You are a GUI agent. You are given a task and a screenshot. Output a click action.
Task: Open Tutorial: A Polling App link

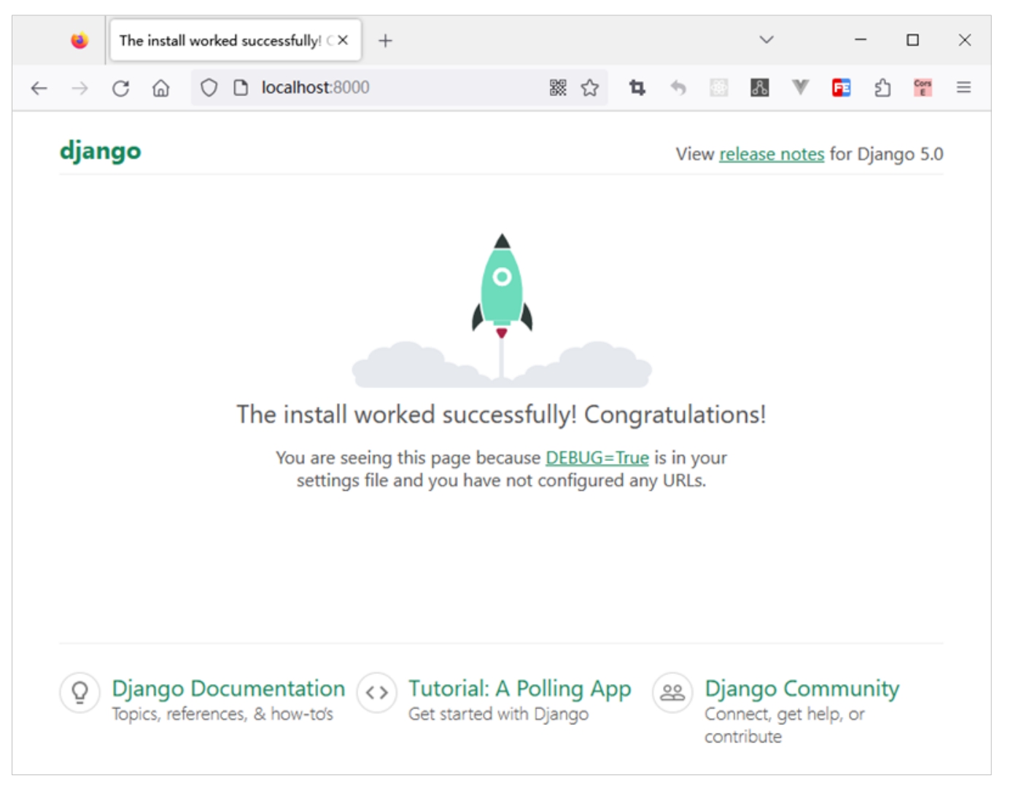519,688
